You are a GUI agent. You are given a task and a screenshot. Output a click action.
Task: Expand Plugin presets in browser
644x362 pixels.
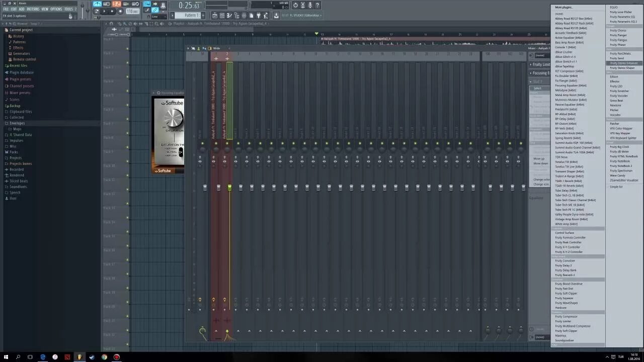tap(20, 79)
